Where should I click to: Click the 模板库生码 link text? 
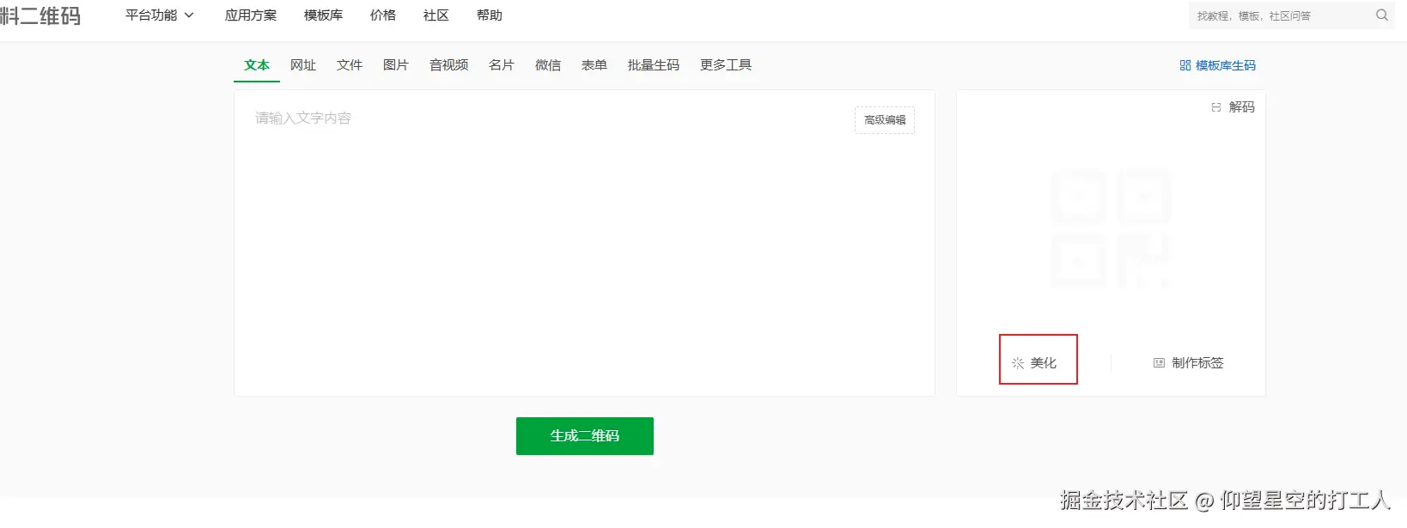pos(1226,65)
